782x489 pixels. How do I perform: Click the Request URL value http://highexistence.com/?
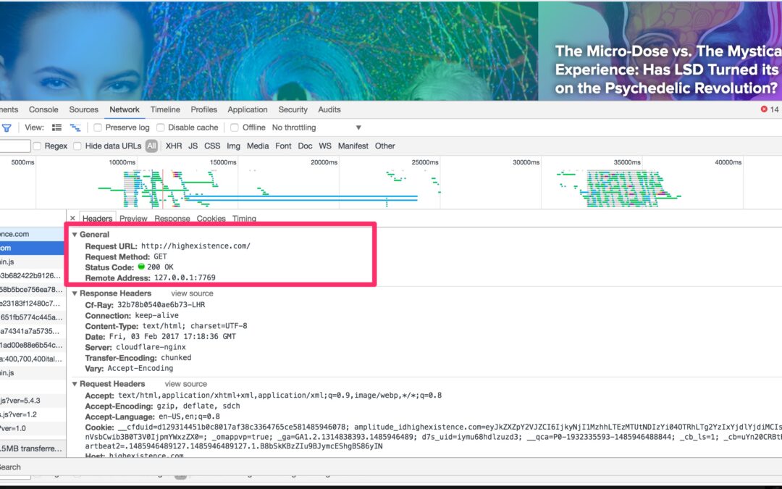tap(195, 246)
